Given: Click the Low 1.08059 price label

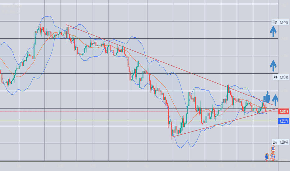Looking at the screenshot, I should [280, 142].
